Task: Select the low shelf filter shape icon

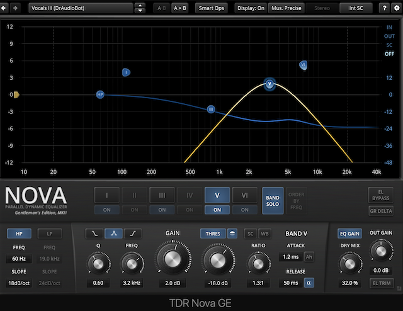Action: pos(95,234)
